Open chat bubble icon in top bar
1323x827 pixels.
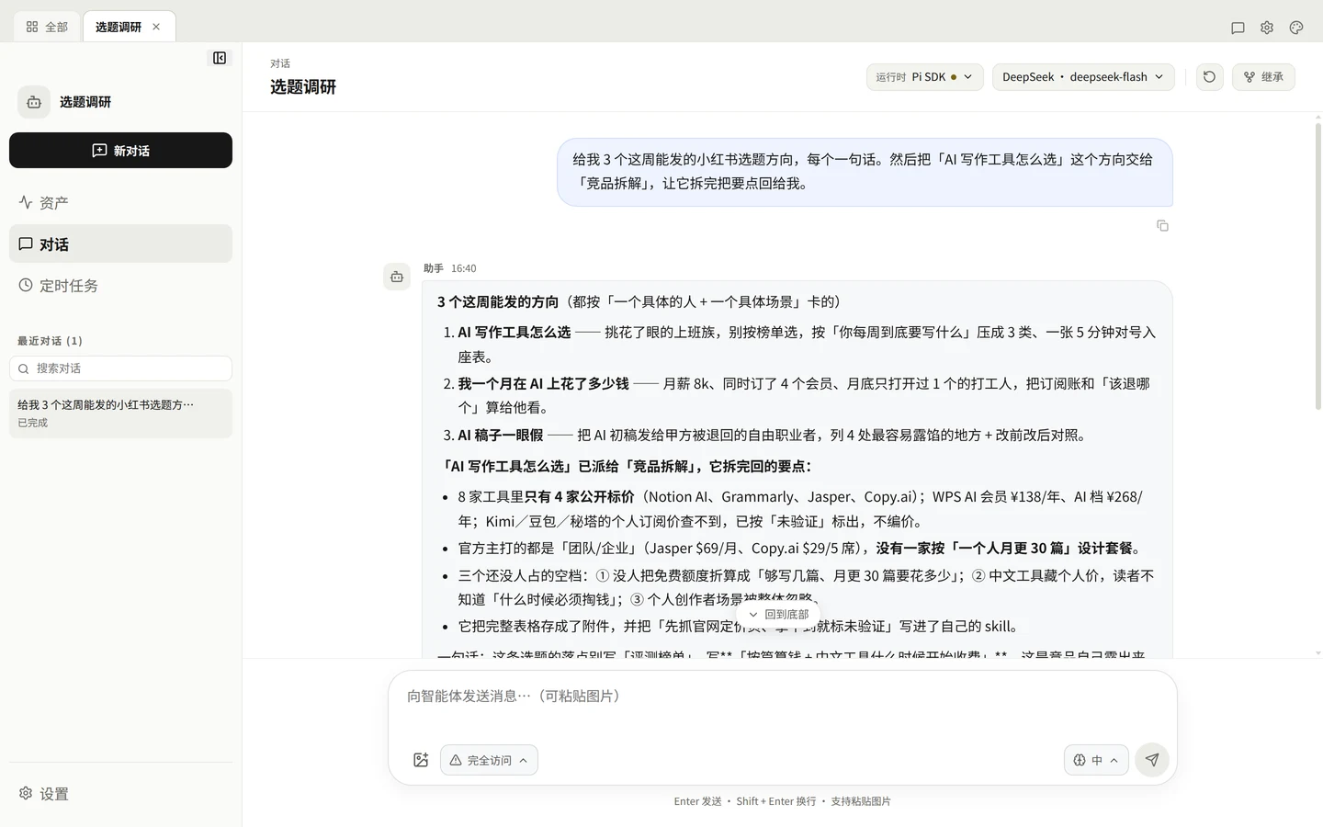point(1238,28)
